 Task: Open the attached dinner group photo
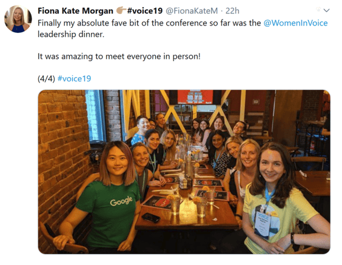(184, 172)
